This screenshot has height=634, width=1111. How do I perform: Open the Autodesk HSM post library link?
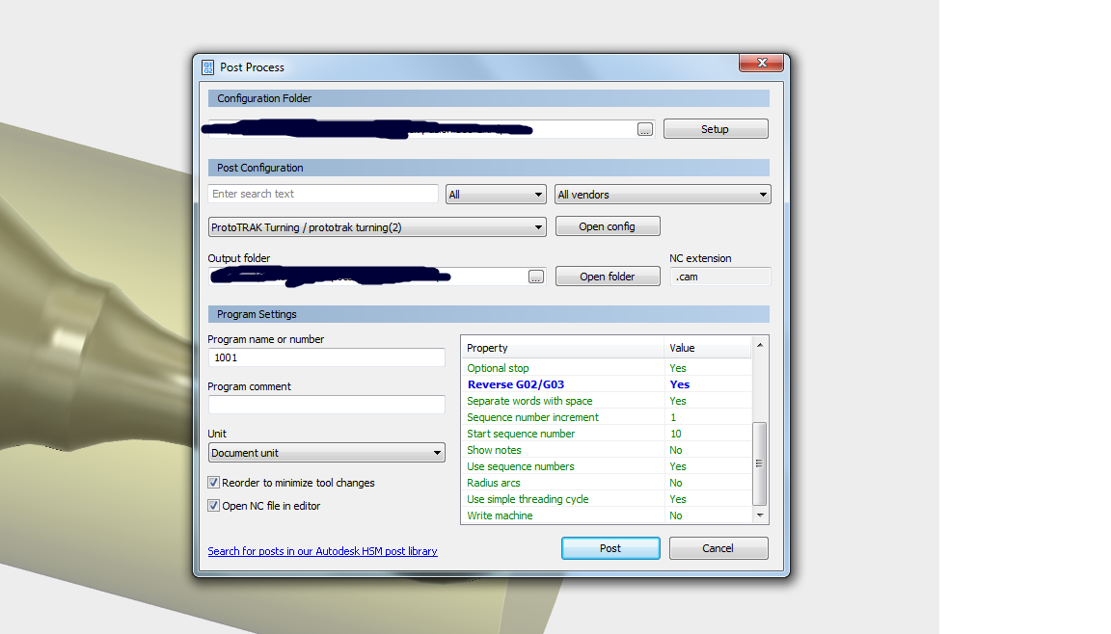coord(322,551)
